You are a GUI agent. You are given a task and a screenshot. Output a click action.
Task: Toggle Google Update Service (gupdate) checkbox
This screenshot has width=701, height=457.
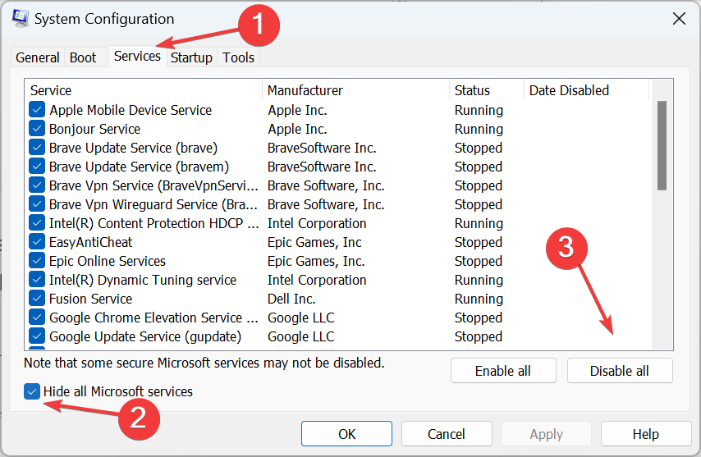pos(37,336)
